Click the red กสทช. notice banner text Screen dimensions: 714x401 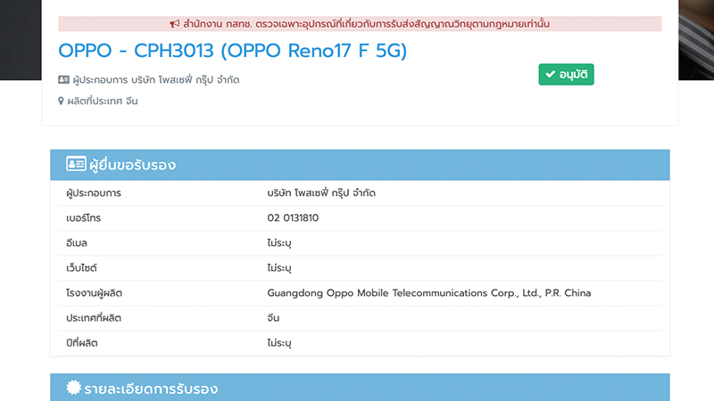pos(366,24)
